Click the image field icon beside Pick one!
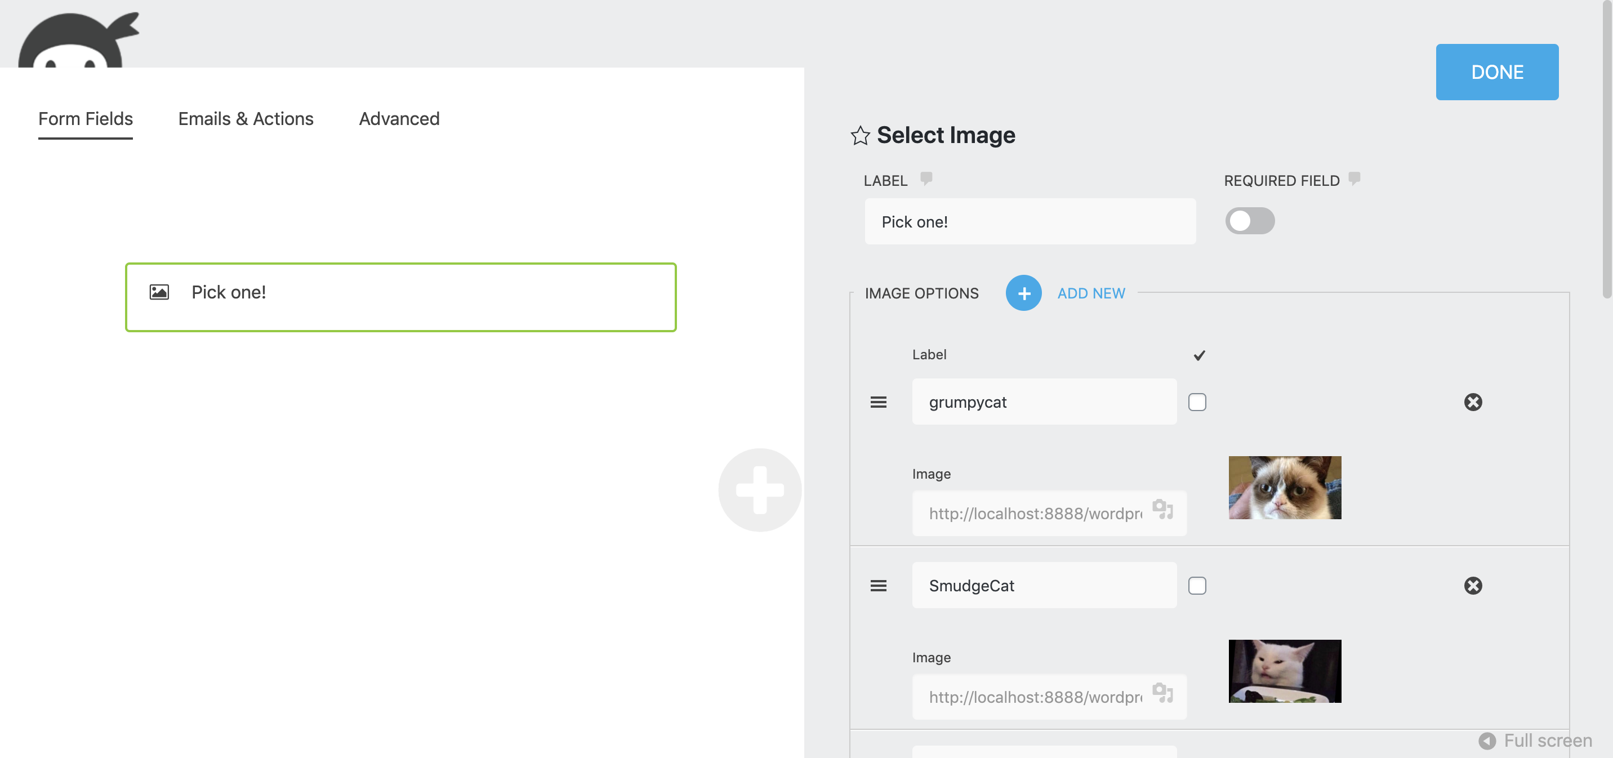Screen dimensions: 1613x758 click(158, 291)
